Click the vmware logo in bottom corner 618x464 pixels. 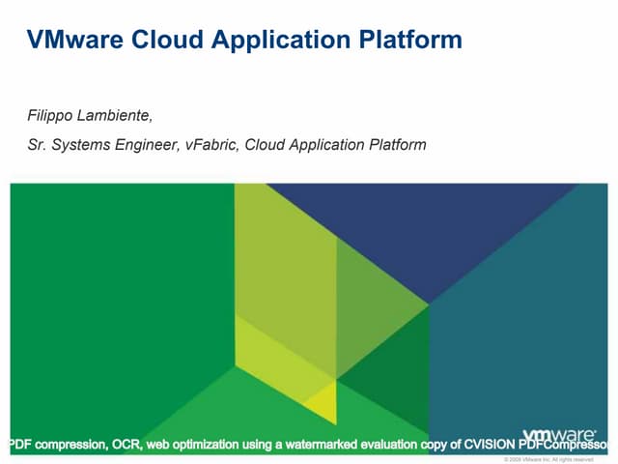(559, 437)
